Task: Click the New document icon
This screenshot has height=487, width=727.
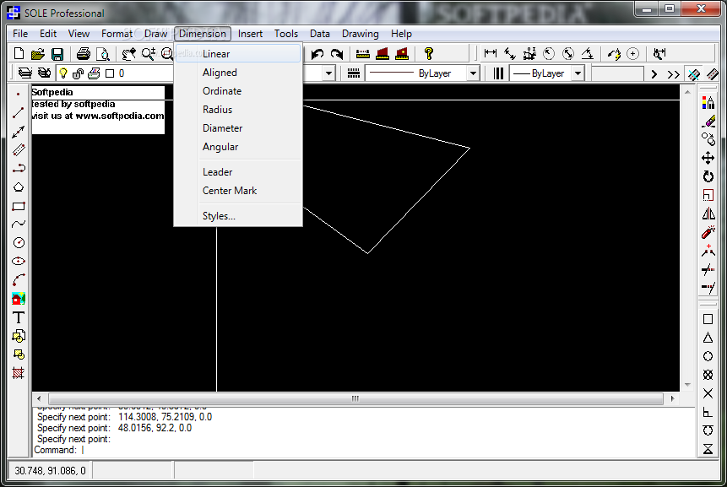Action: [x=19, y=54]
